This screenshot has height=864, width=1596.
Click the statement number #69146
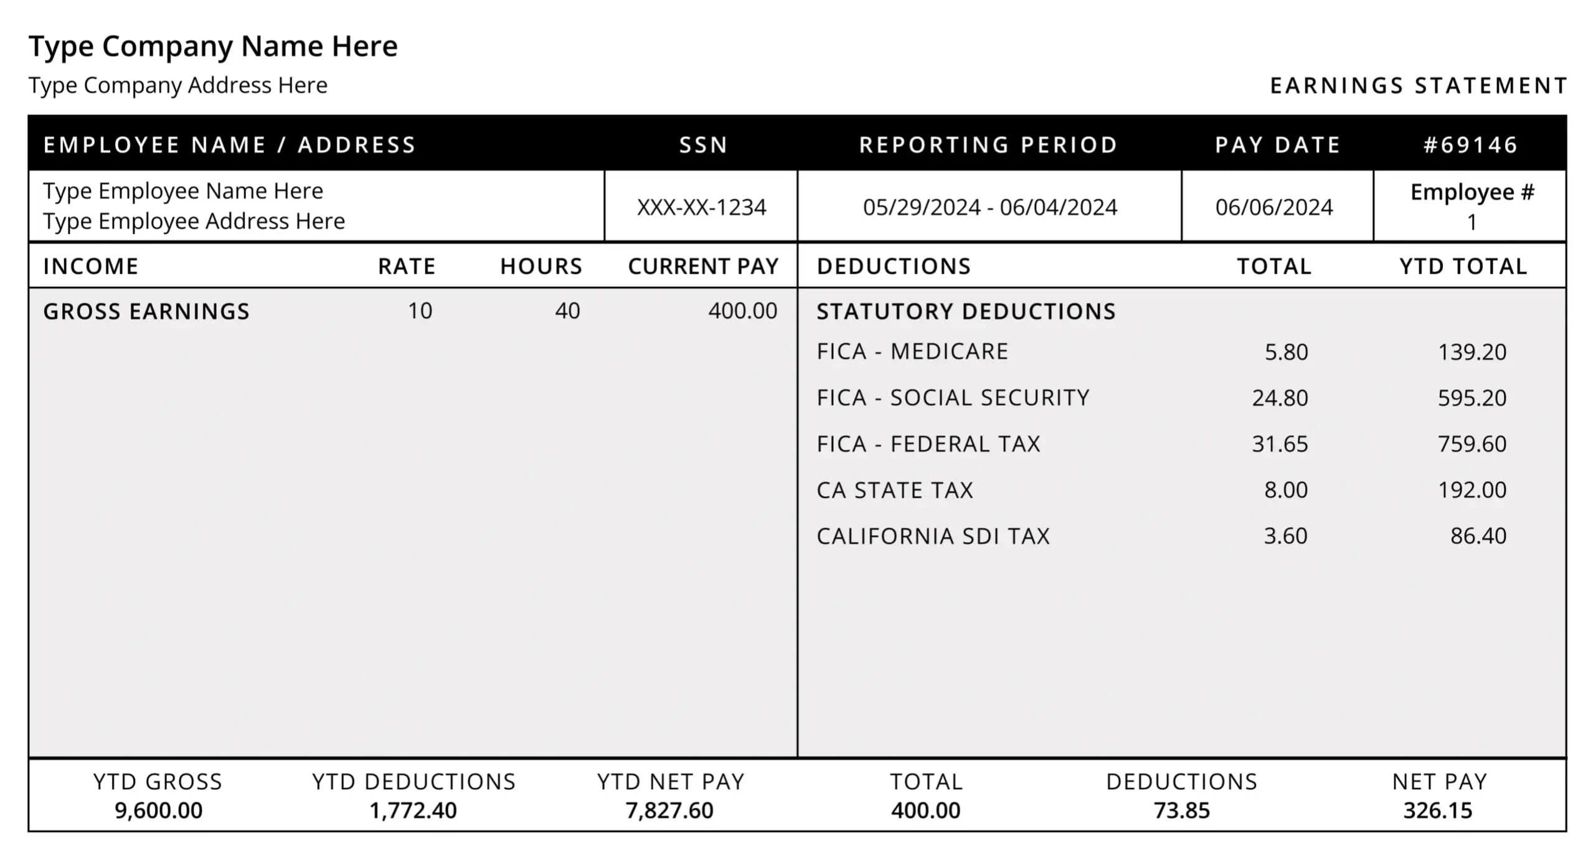[x=1470, y=145]
